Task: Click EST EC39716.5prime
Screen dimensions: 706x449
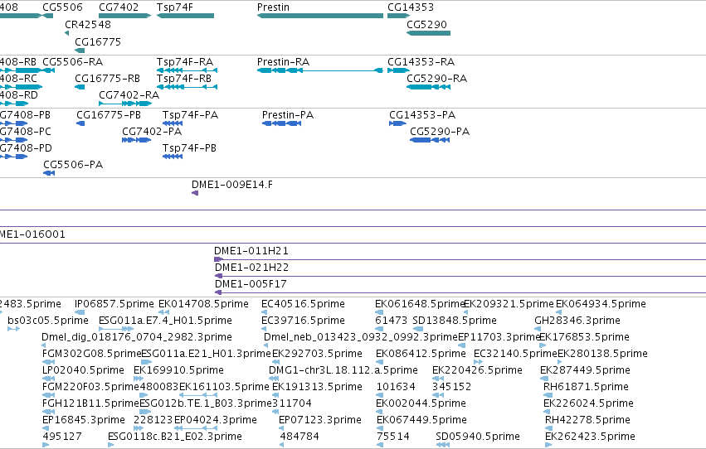Action: [x=303, y=321]
